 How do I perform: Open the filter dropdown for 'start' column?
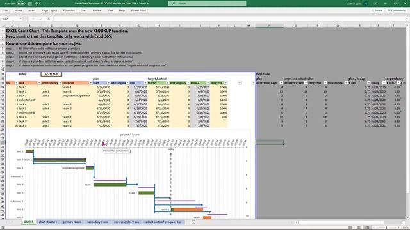(108, 83)
